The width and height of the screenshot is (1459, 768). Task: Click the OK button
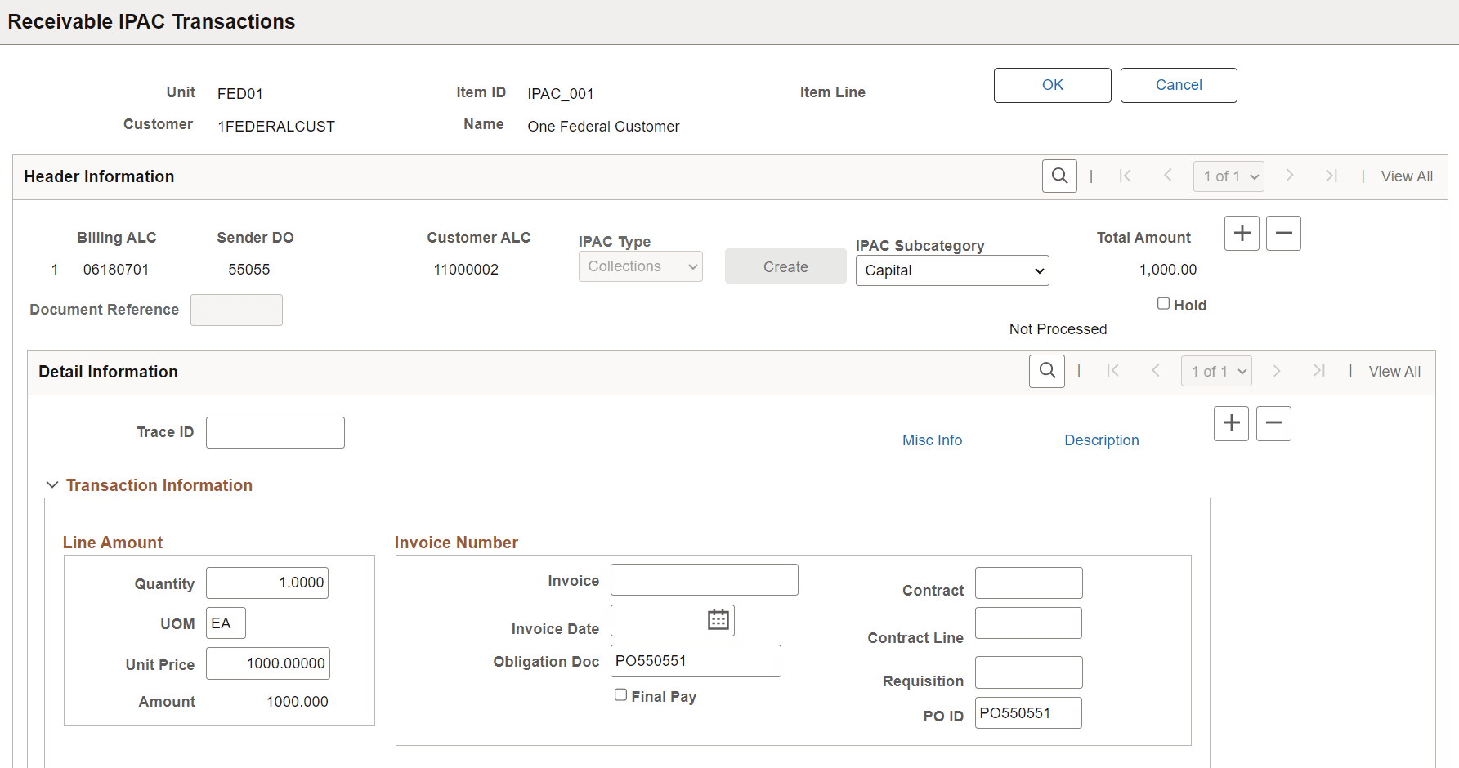1052,85
